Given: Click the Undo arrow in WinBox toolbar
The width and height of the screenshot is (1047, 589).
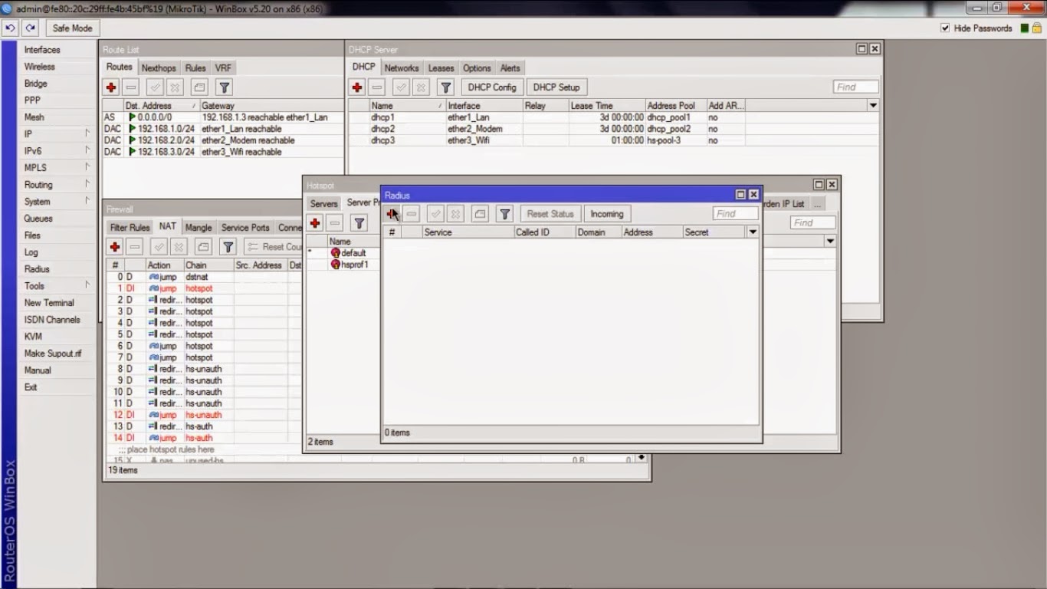Looking at the screenshot, I should pyautogui.click(x=10, y=28).
